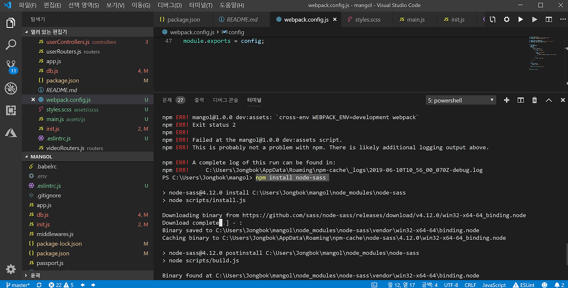Screen dimensions: 568x288
Task: Open breadcrumb dropdown for webpack.config.js file
Action: tap(188, 32)
